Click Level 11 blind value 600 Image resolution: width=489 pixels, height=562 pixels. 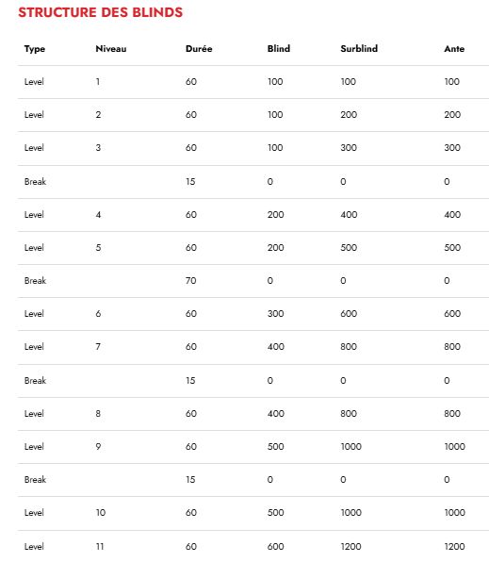[275, 547]
